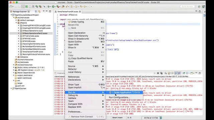The width and height of the screenshot is (214, 120).
Task: Open the dropdown arrow beside the New icon
Action: [13, 7]
